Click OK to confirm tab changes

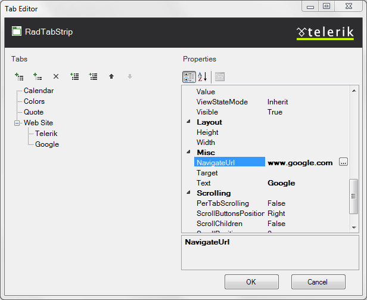251,282
